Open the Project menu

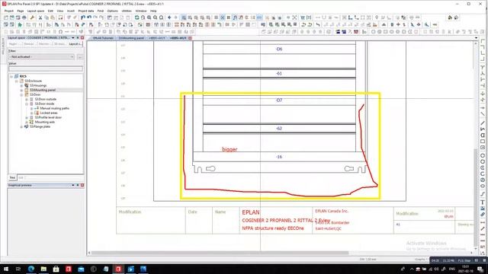coord(8,11)
